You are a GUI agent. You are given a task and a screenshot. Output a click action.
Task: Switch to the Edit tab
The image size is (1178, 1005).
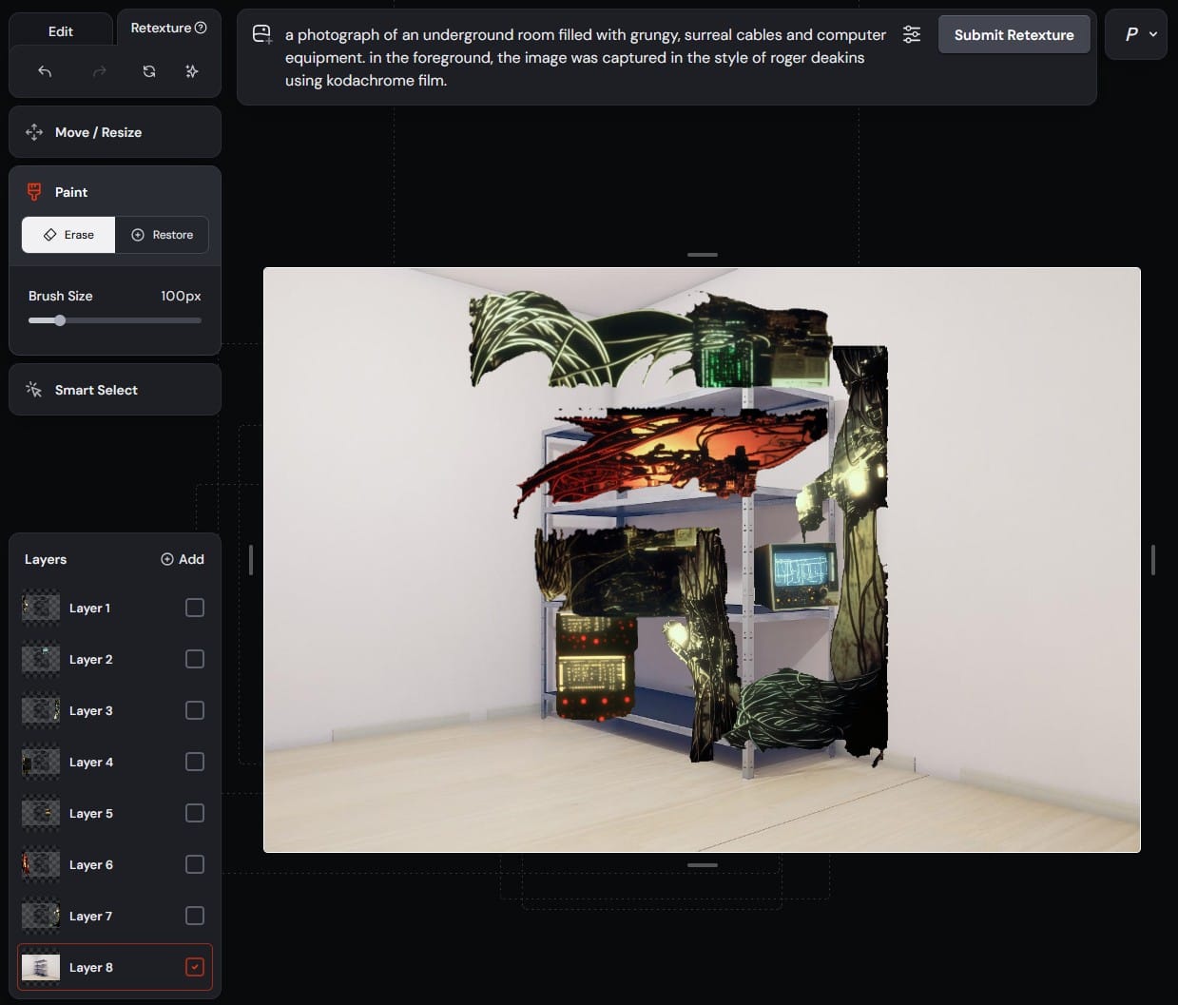pos(61,31)
